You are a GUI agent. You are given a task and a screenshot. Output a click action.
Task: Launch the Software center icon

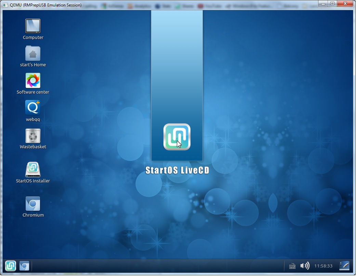pos(33,81)
